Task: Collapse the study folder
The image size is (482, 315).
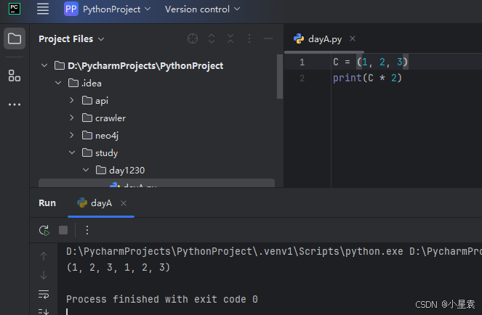Action: (72, 152)
